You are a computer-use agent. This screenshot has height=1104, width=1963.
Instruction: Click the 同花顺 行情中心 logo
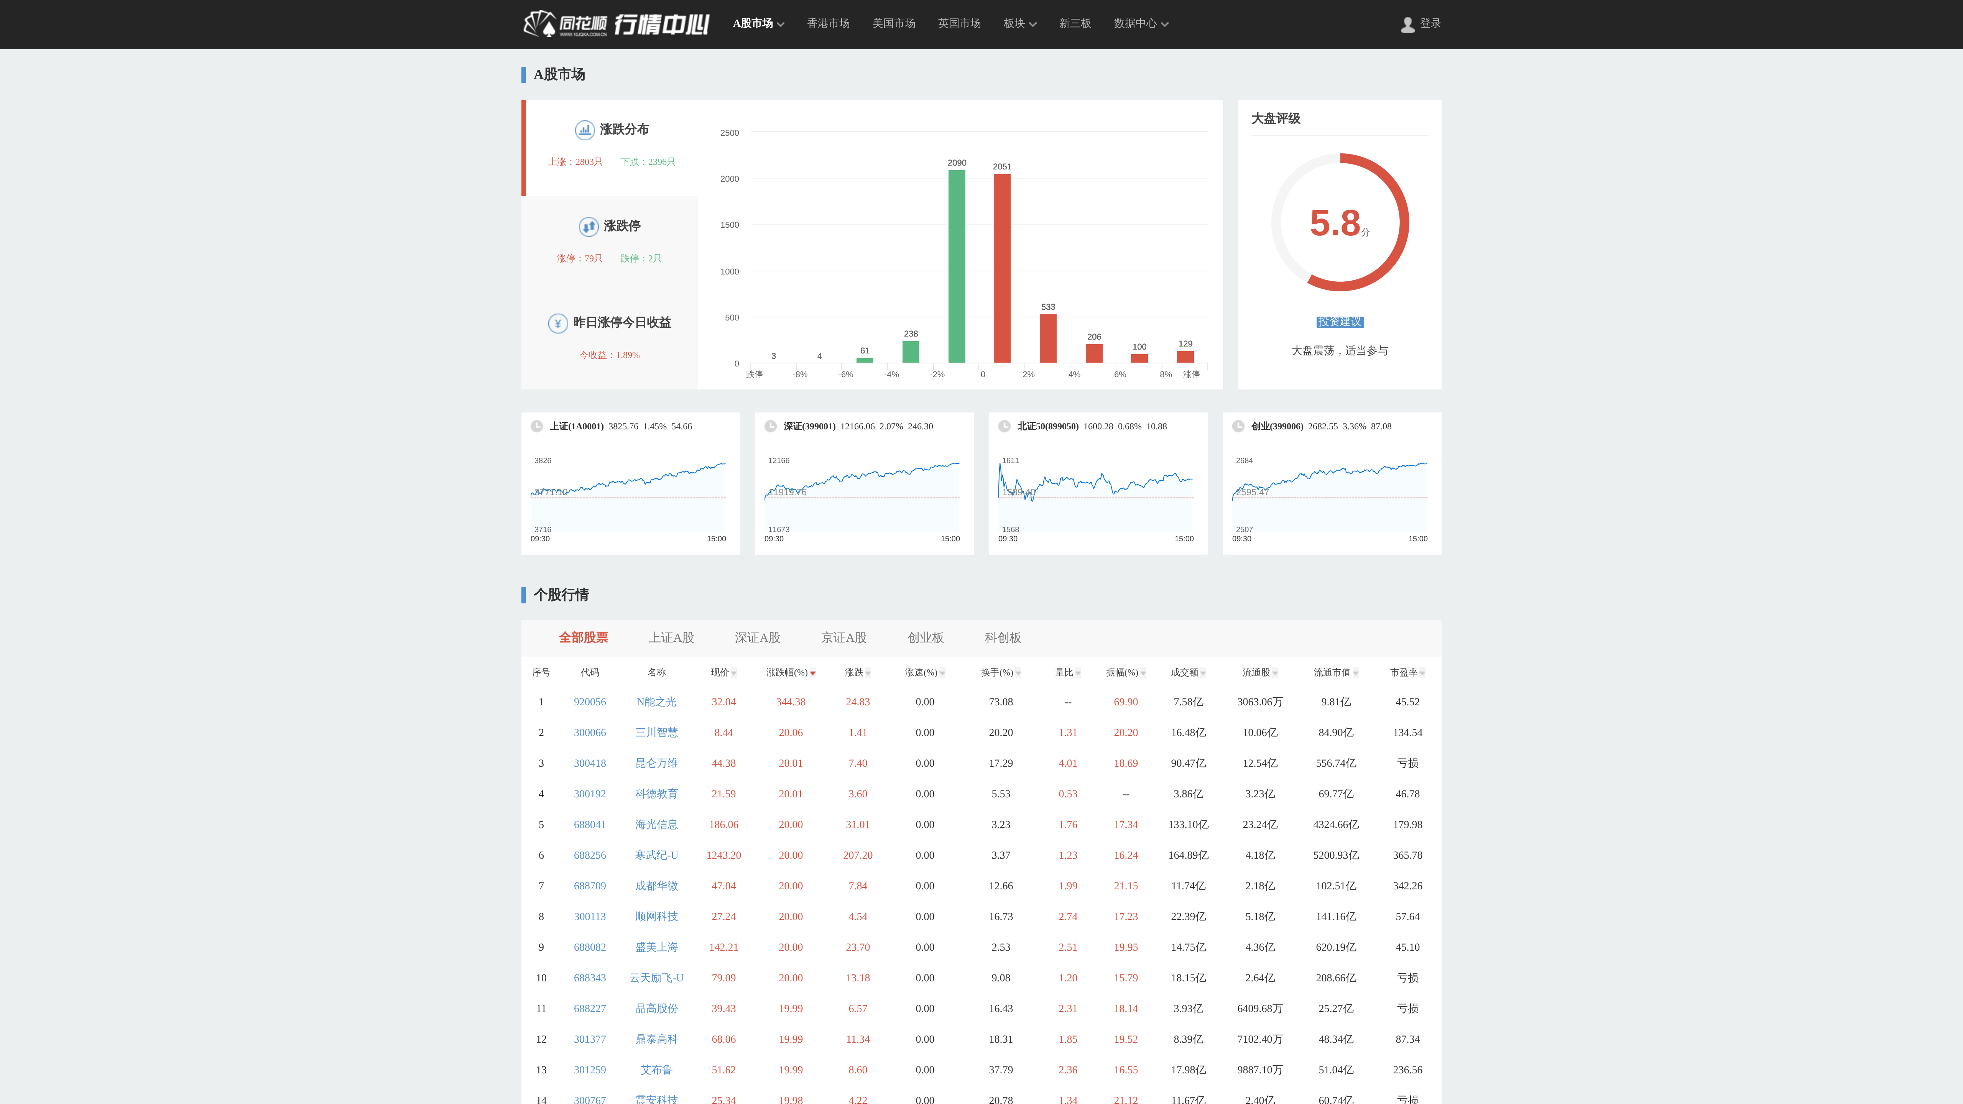tap(616, 24)
